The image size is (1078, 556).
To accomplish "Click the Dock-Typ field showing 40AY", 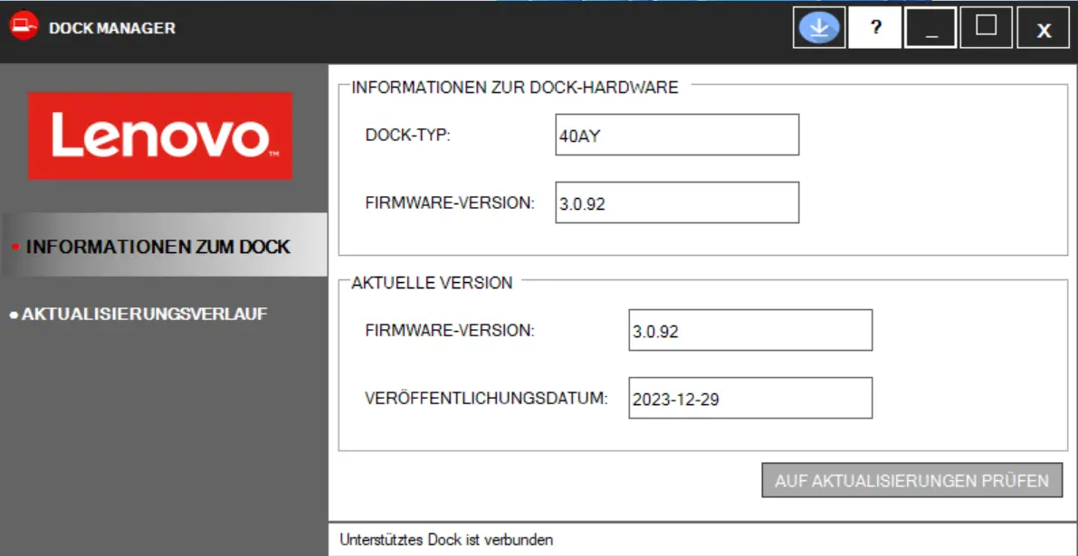I will coord(677,135).
